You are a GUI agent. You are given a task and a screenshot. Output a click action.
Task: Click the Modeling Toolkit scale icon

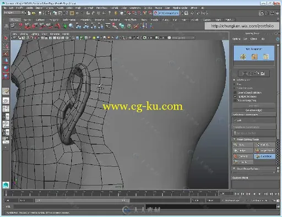(x=263, y=74)
